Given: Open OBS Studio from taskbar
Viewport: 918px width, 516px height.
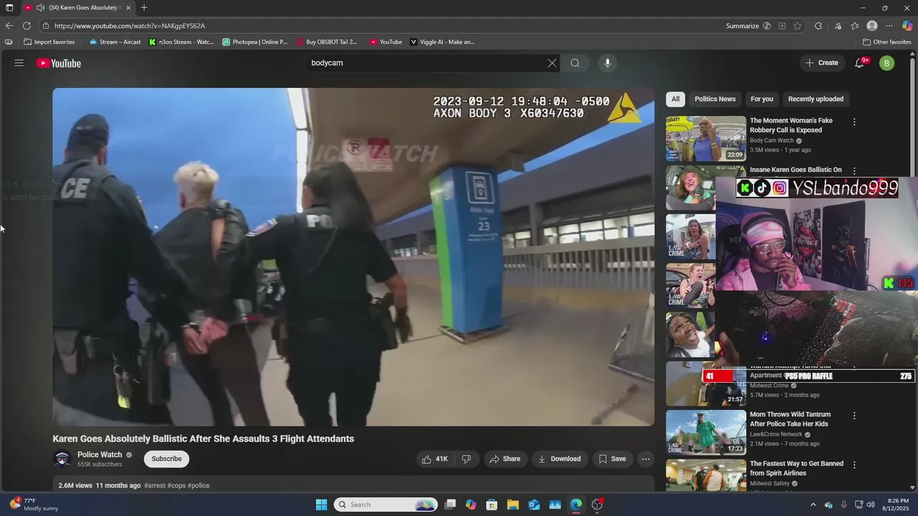Looking at the screenshot, I should (597, 505).
